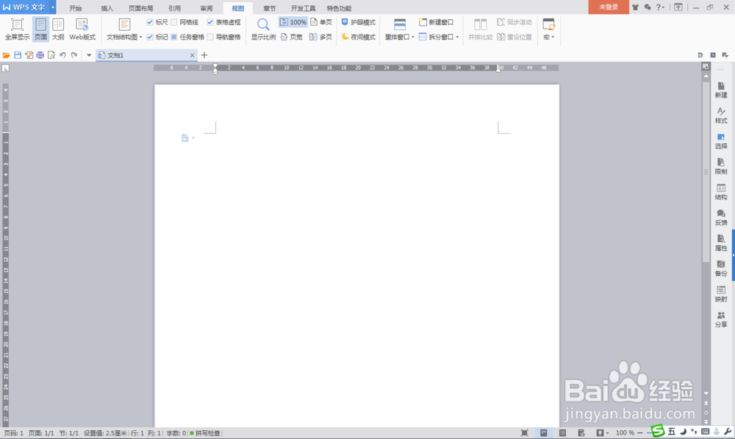Expand the WPS 文字 application menu arrow
This screenshot has width=735, height=439.
click(x=52, y=7)
